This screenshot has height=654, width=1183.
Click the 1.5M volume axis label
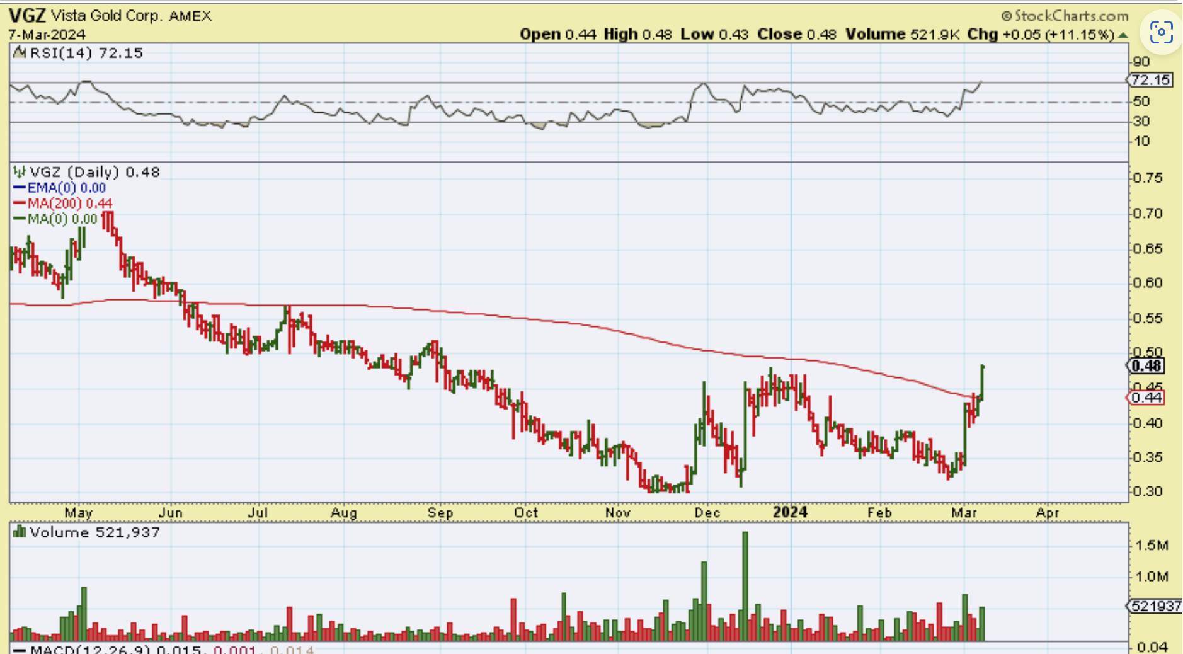pyautogui.click(x=1152, y=546)
